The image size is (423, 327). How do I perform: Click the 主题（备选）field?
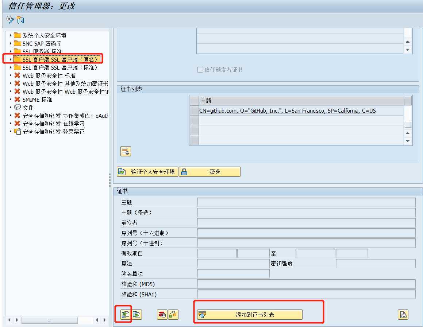pos(306,213)
